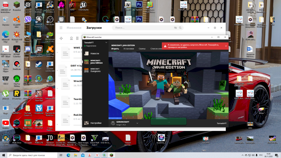The image size is (281, 158).
Task: Open OBS Studio desktop shortcut
Action: pos(50,21)
